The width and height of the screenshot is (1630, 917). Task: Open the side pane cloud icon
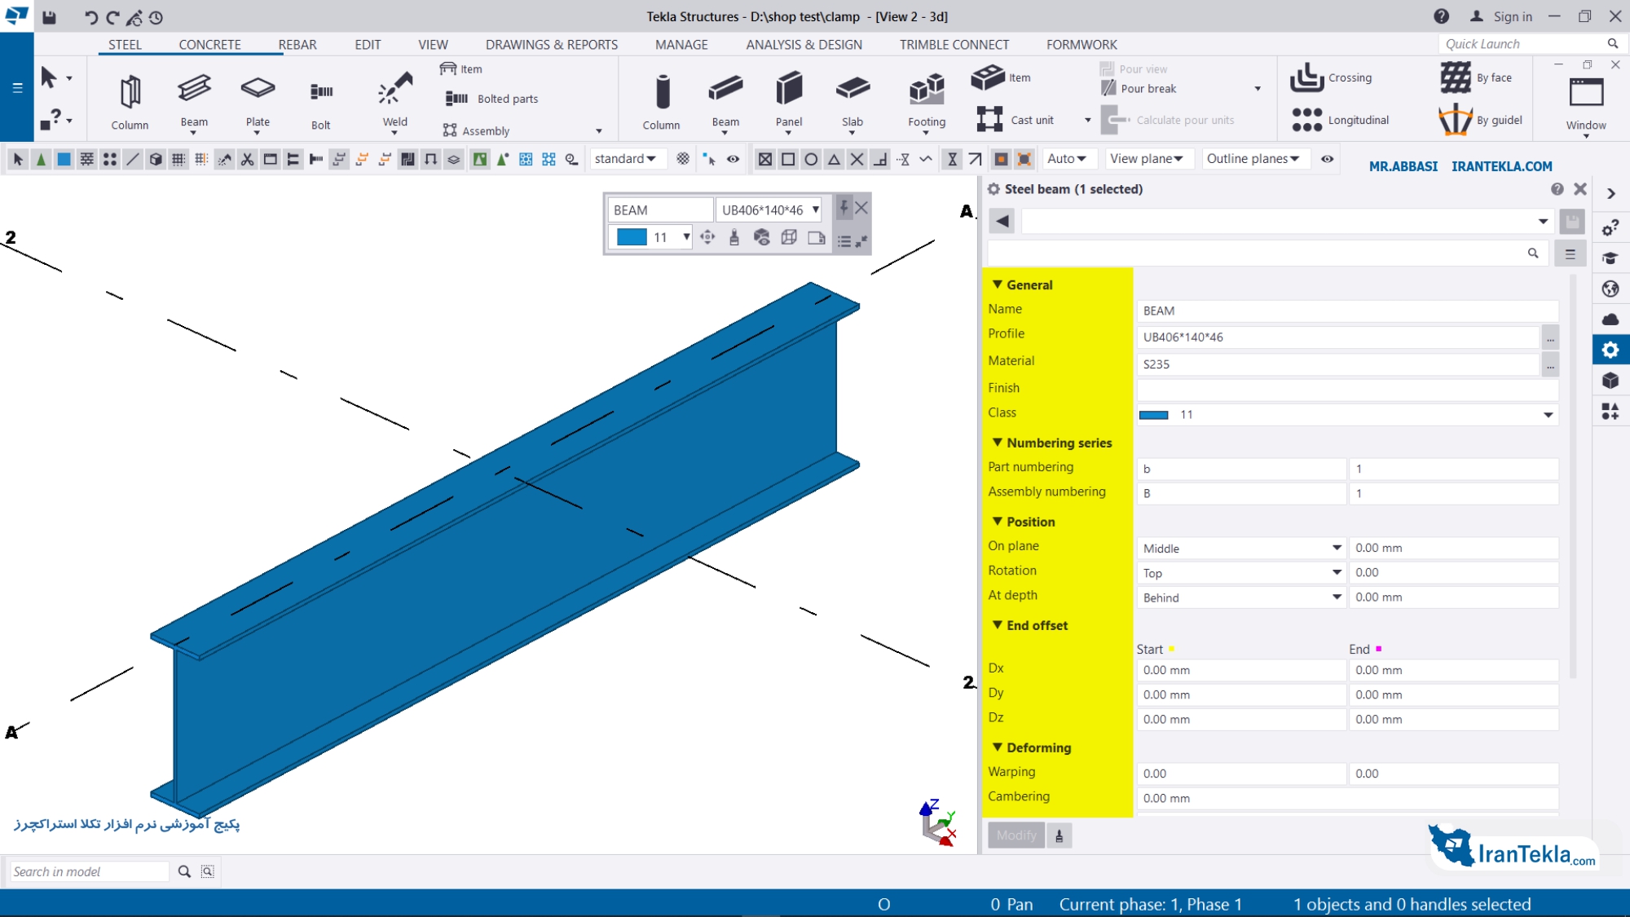(1610, 320)
